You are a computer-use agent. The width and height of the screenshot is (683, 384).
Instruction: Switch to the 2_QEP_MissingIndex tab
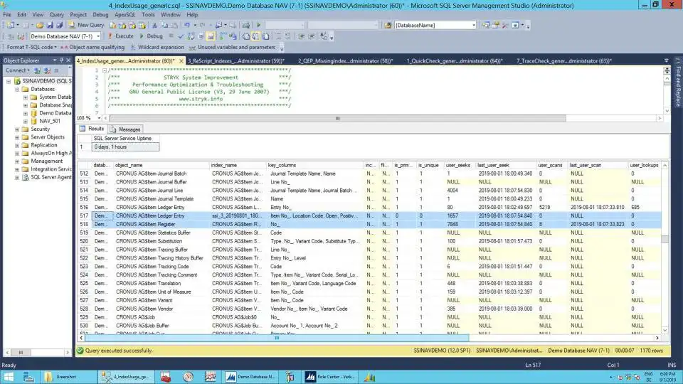pos(346,61)
